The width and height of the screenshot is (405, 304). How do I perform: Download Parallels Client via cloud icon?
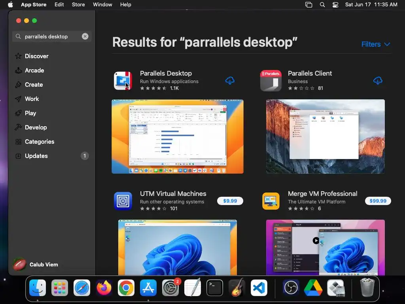[x=378, y=81]
